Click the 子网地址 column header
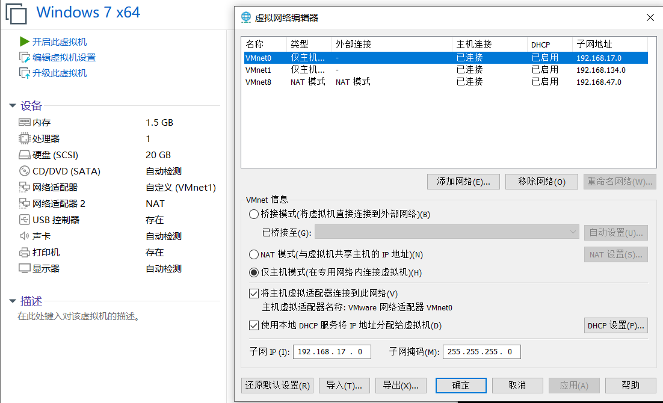Viewport: 663px width, 403px height. [x=610, y=44]
